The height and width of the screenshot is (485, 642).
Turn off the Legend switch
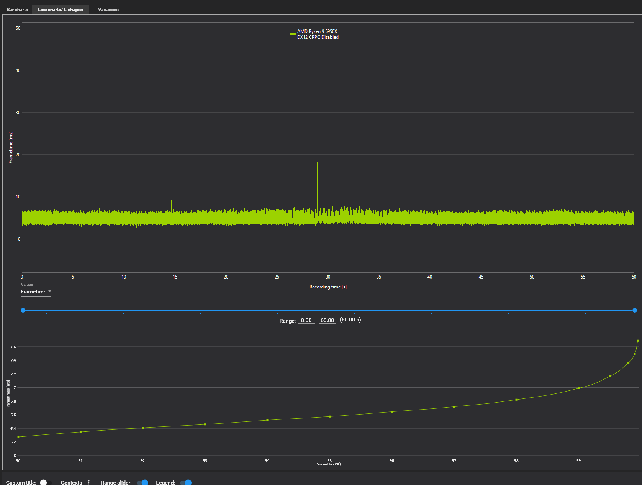[185, 482]
